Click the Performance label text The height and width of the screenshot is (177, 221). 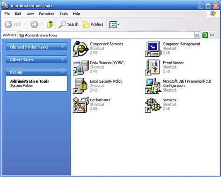point(100,100)
